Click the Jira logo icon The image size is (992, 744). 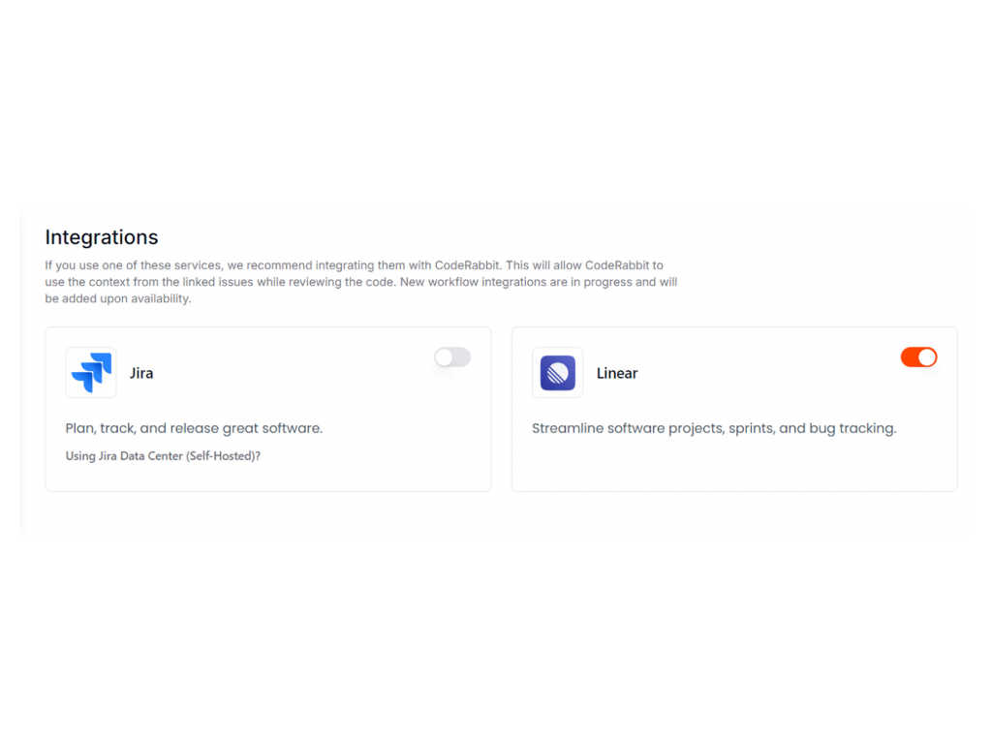pyautogui.click(x=91, y=373)
